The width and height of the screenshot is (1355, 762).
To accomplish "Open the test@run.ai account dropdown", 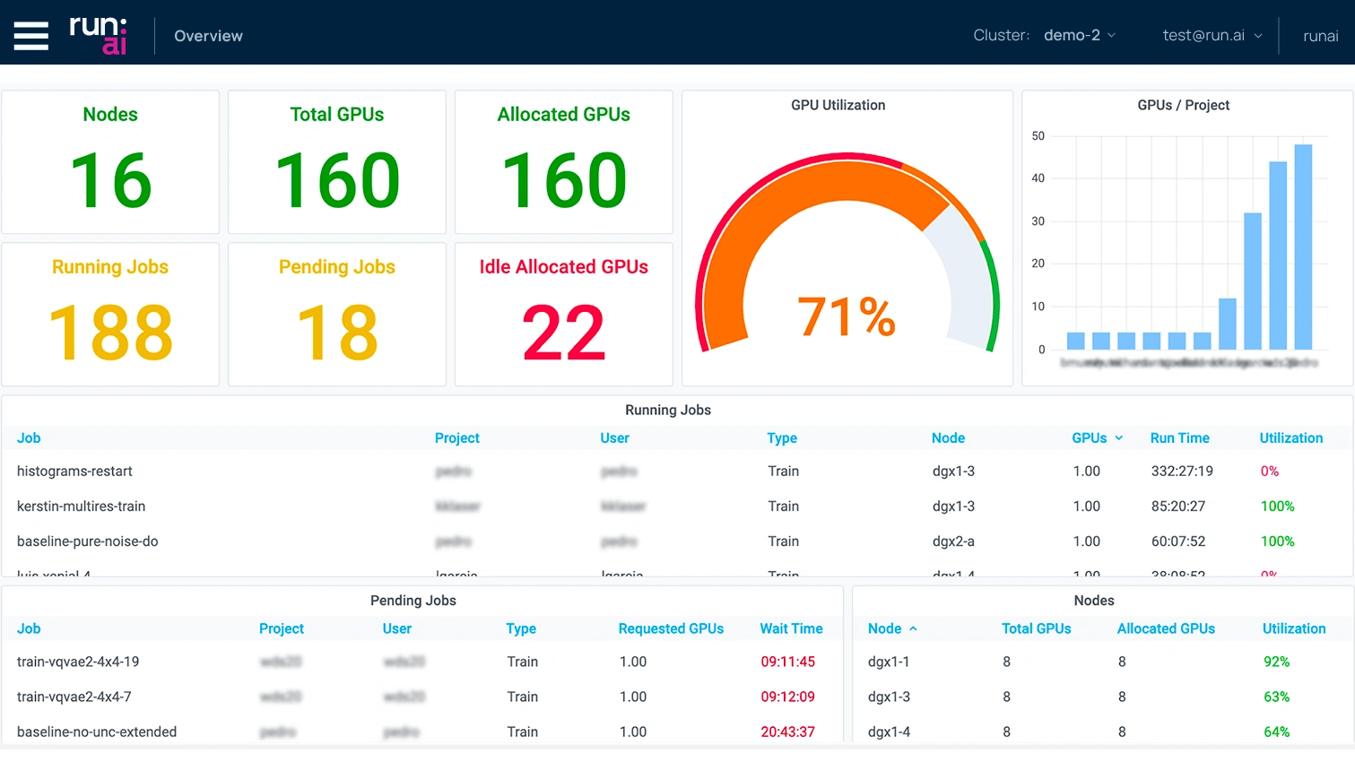I will 1212,36.
